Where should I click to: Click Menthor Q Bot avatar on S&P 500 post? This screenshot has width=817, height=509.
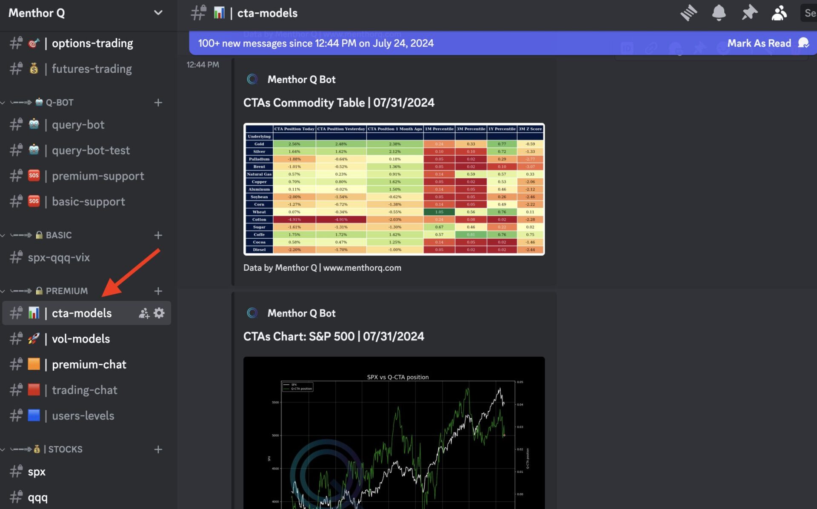coord(252,313)
